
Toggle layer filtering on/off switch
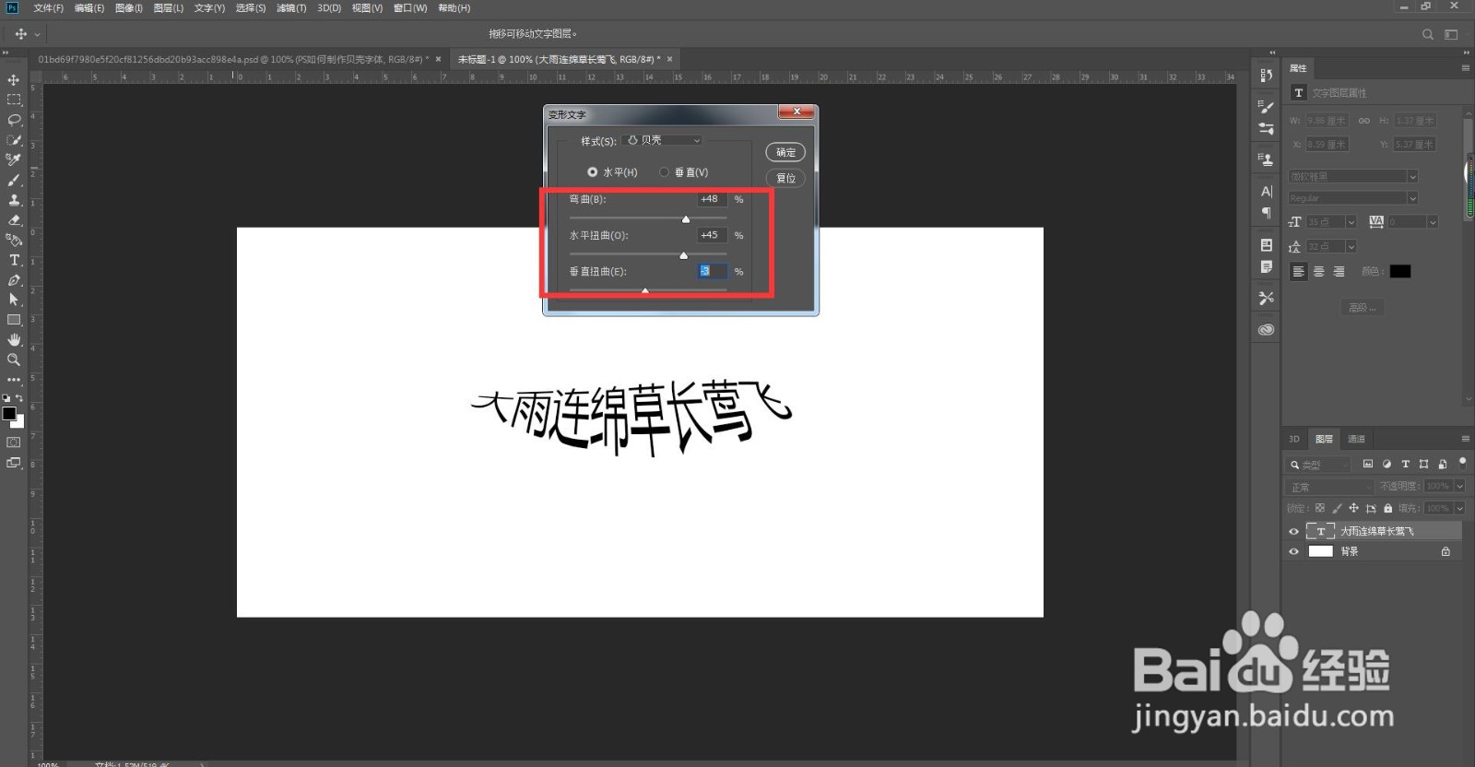click(1462, 463)
